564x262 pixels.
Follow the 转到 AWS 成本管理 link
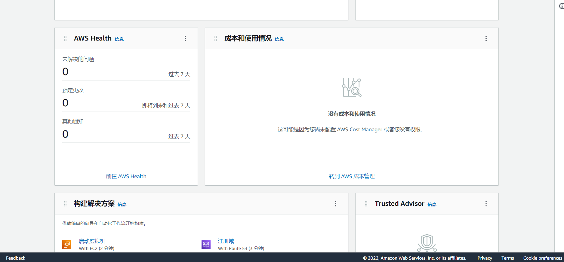352,176
